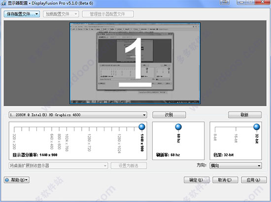The height and width of the screenshot is (202, 271).
Task: Select the 16-bit color depth label
Action: pyautogui.click(x=236, y=138)
